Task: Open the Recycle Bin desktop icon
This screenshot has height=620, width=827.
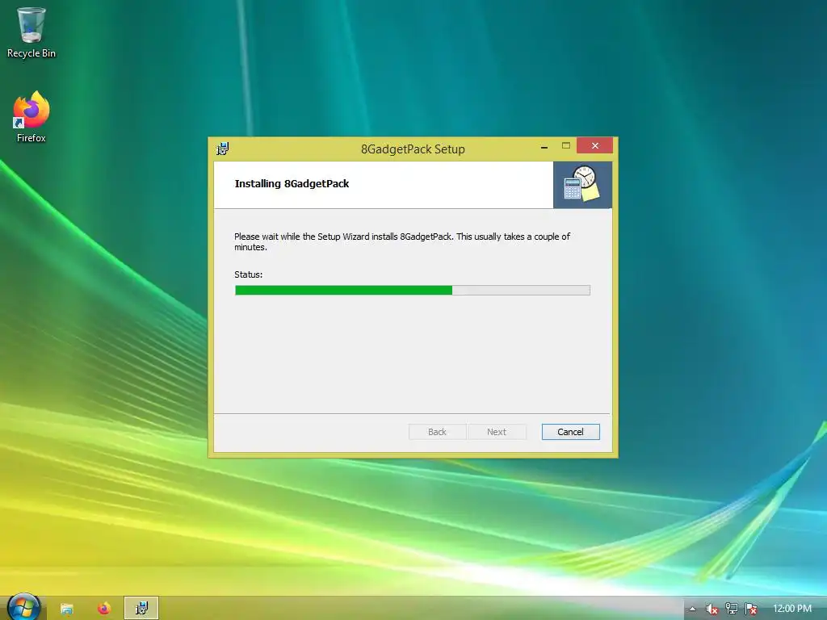Action: point(31,32)
